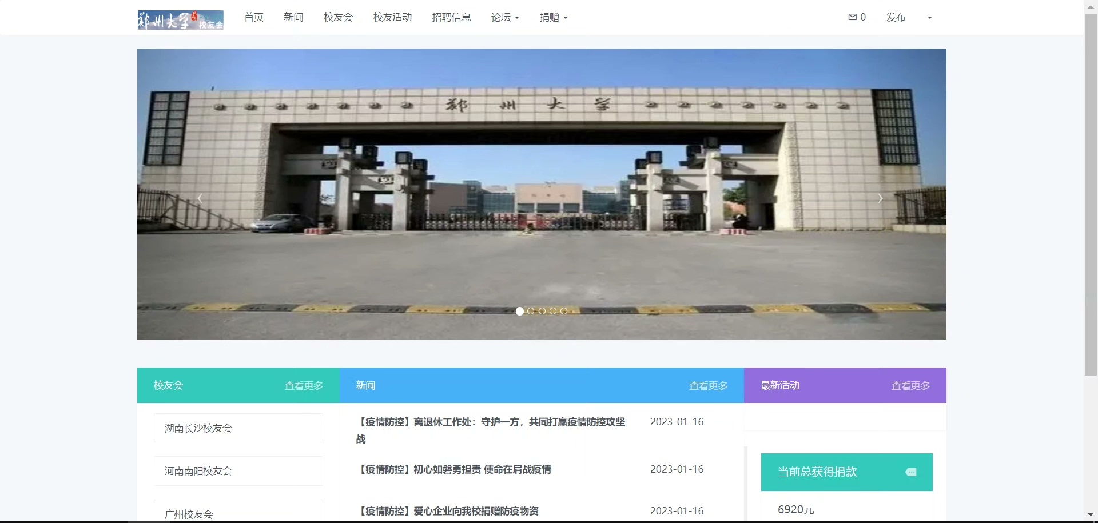Click the 发布 publish button
1098x523 pixels.
point(896,18)
